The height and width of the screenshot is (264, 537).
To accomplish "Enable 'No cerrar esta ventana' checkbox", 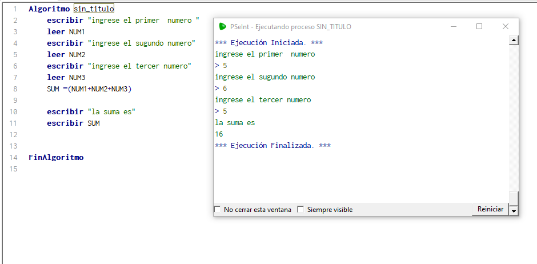I will [217, 210].
